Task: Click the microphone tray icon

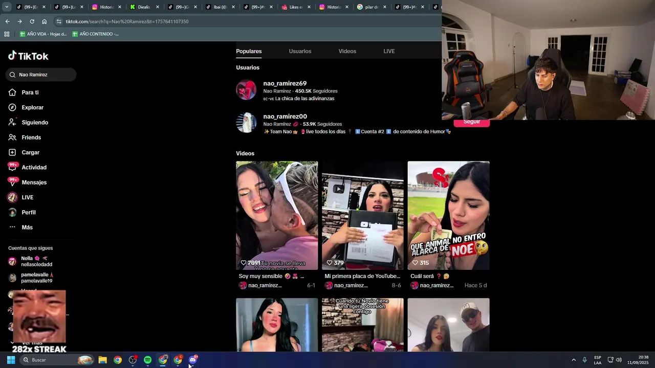Action: 585,360
